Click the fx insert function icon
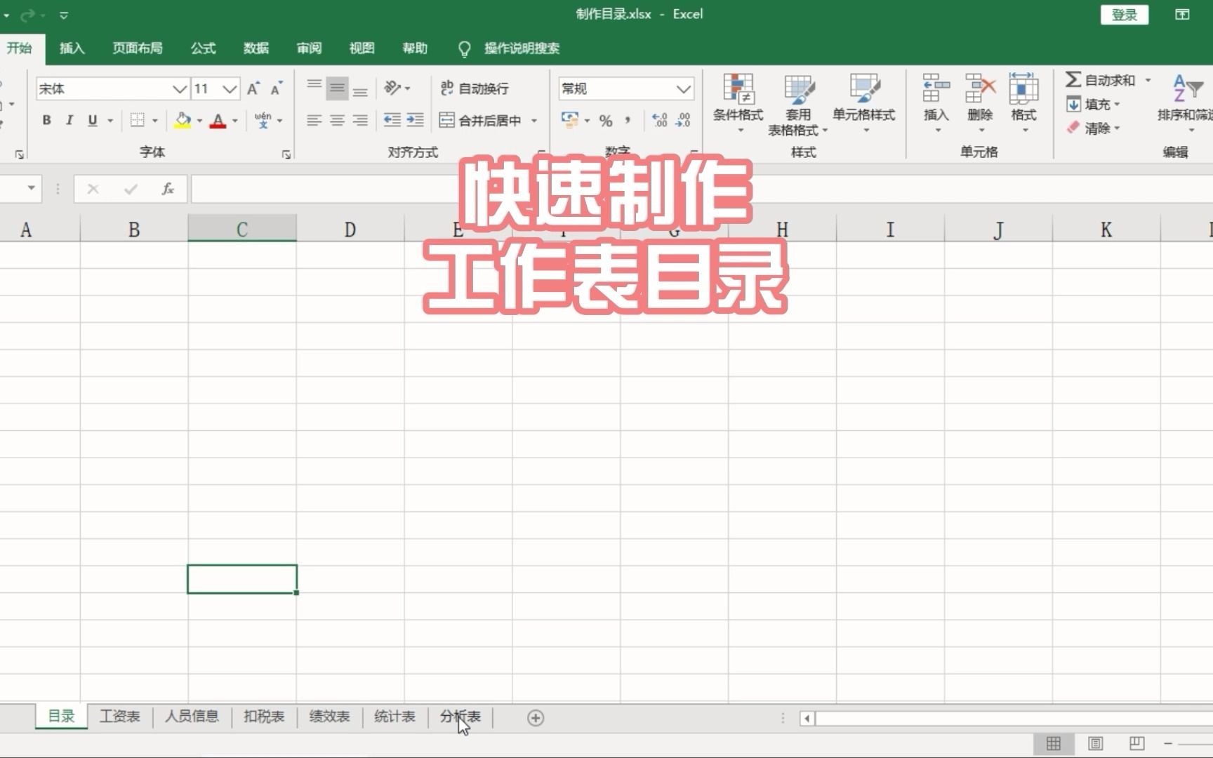This screenshot has height=758, width=1213. (168, 189)
